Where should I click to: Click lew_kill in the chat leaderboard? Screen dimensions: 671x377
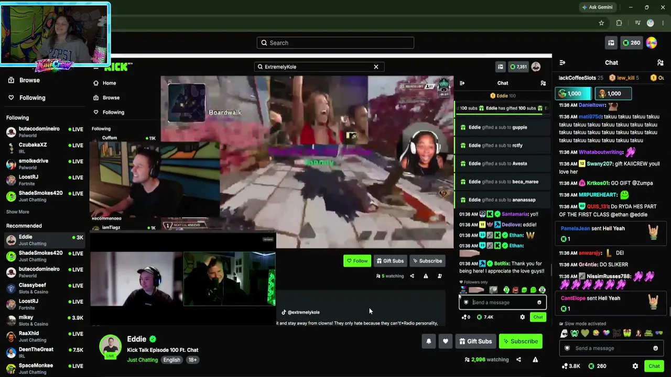pyautogui.click(x=625, y=78)
